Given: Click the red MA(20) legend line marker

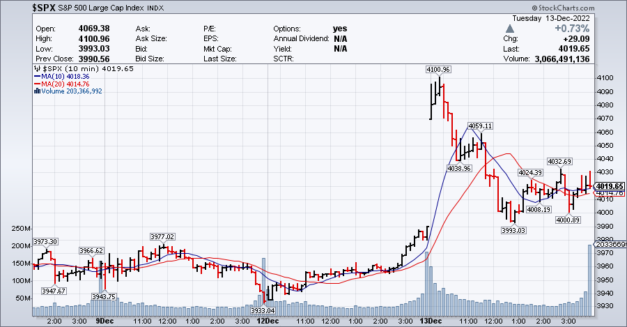Looking at the screenshot, I should coord(37,84).
